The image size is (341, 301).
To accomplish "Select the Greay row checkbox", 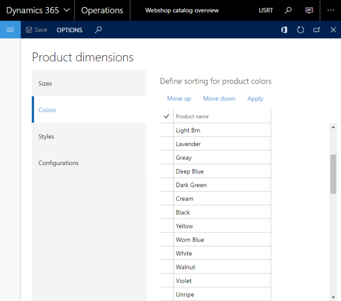I will (167, 158).
